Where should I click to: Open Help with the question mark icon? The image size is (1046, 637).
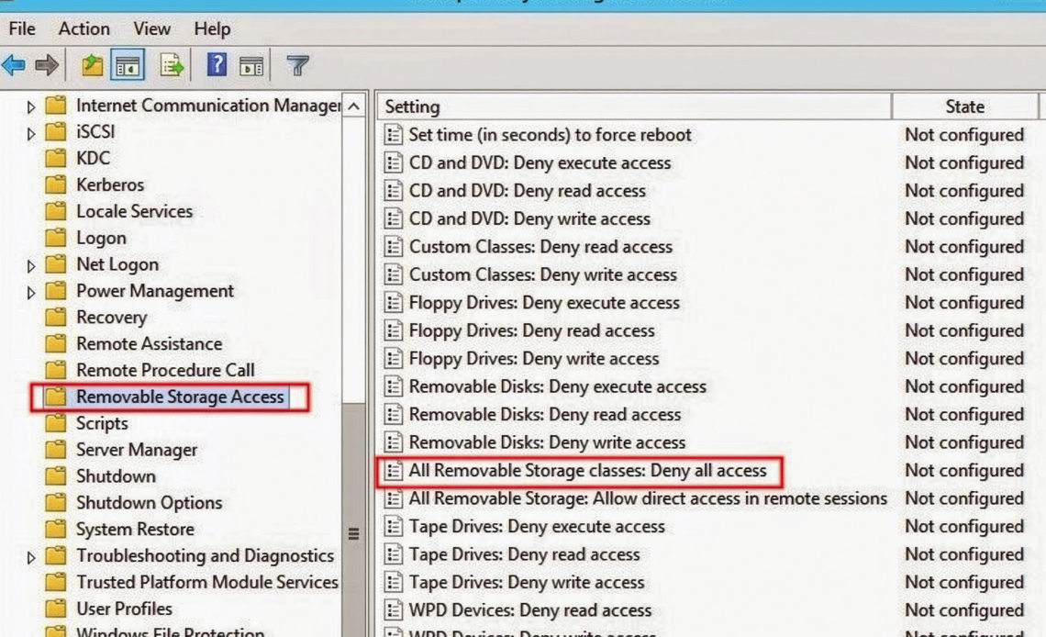216,65
